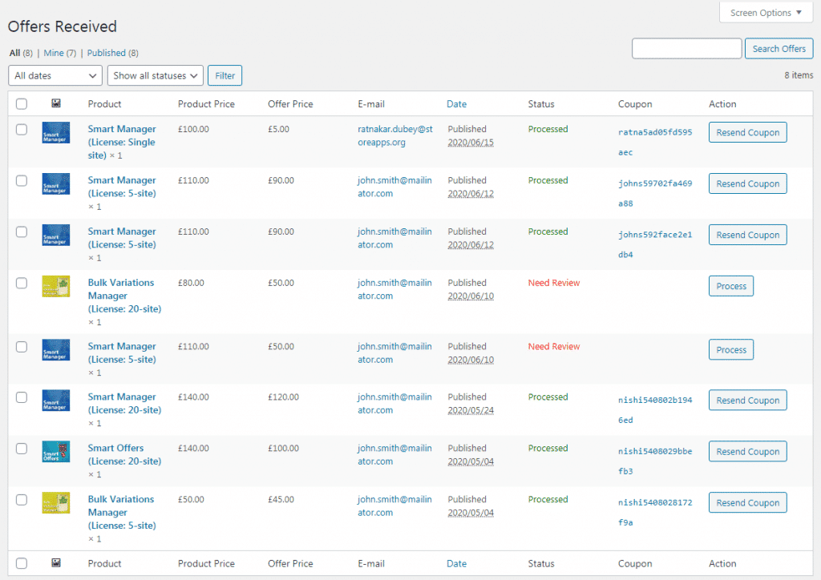The image size is (821, 580).
Task: Open thumbnail of Bulk Variations Manager 20-site offer
Action: [56, 287]
